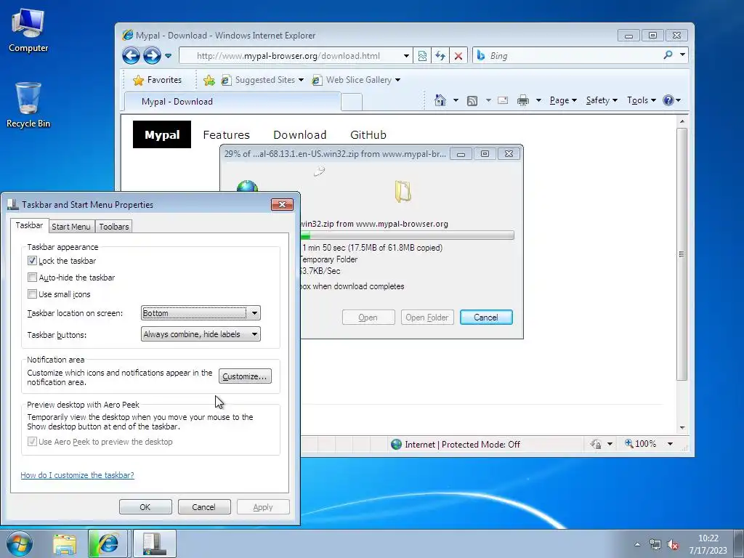Click the Bing search magnifier icon
Viewport: 744px width, 558px height.
[x=668, y=55]
